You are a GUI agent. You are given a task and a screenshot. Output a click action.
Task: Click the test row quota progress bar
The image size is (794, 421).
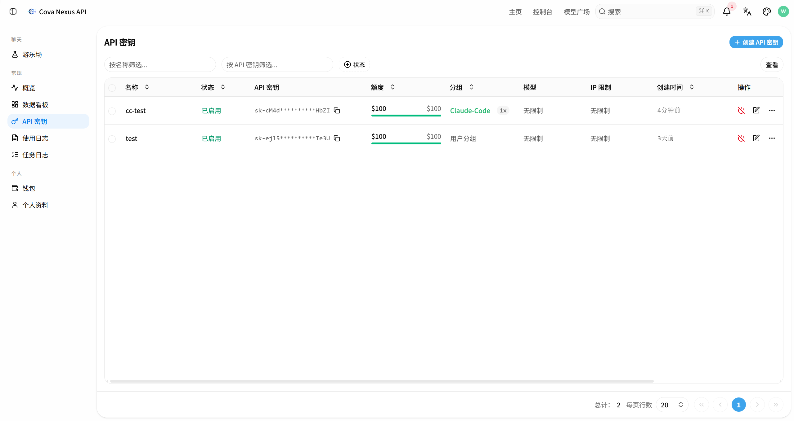coord(406,143)
